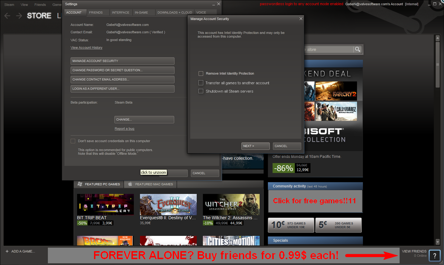This screenshot has width=444, height=265.
Task: Click the Windows logo on Featured PC Games
Action: tap(80, 184)
